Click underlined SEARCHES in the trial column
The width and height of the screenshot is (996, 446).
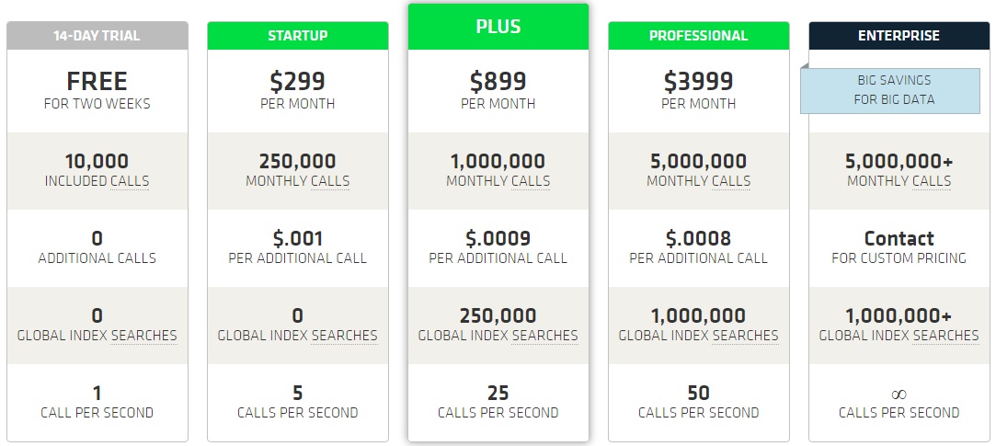pos(144,336)
